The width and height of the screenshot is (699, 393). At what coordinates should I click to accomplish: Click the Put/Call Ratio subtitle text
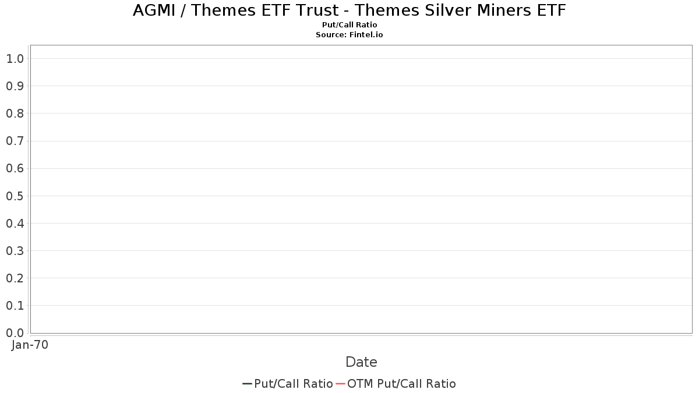(x=349, y=25)
